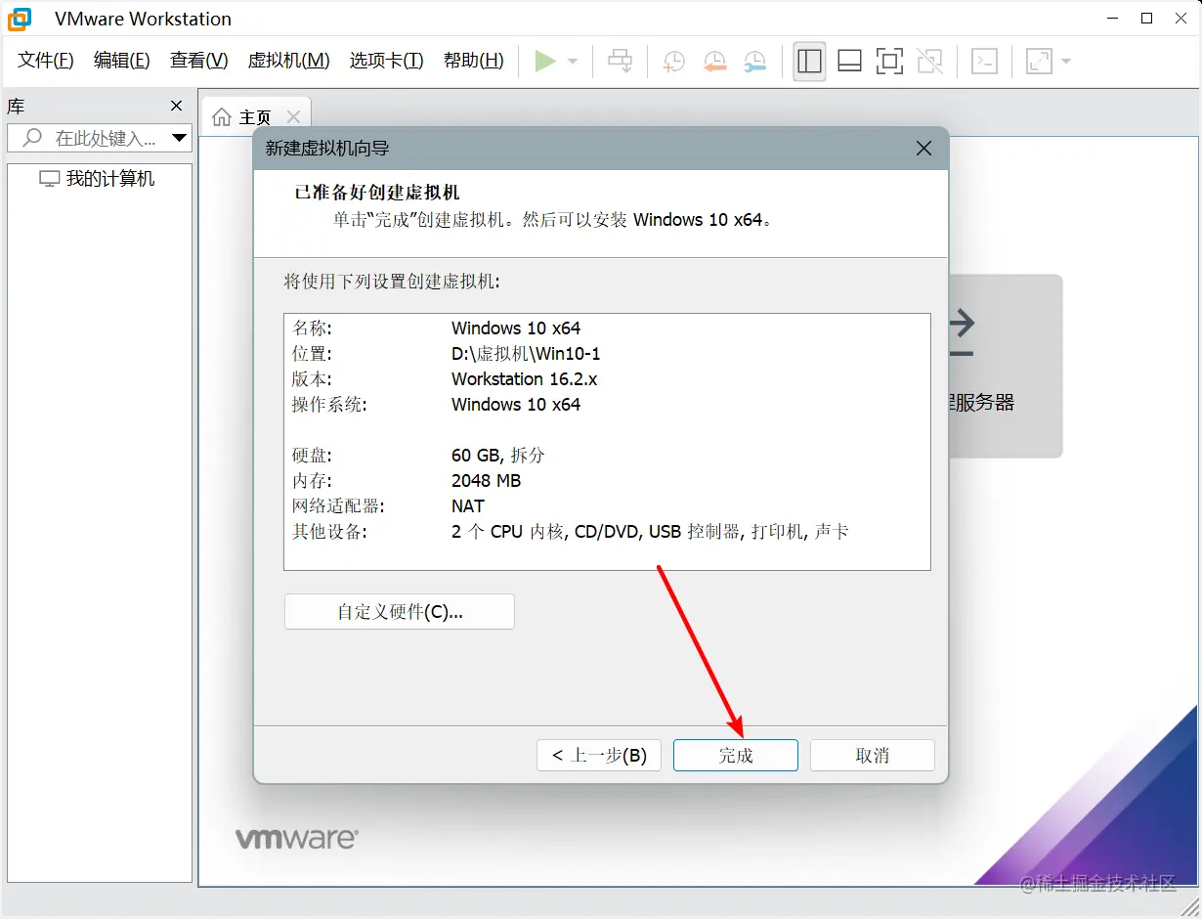Click the version value Workstation 16.2.x
1202x919 pixels.
[524, 379]
